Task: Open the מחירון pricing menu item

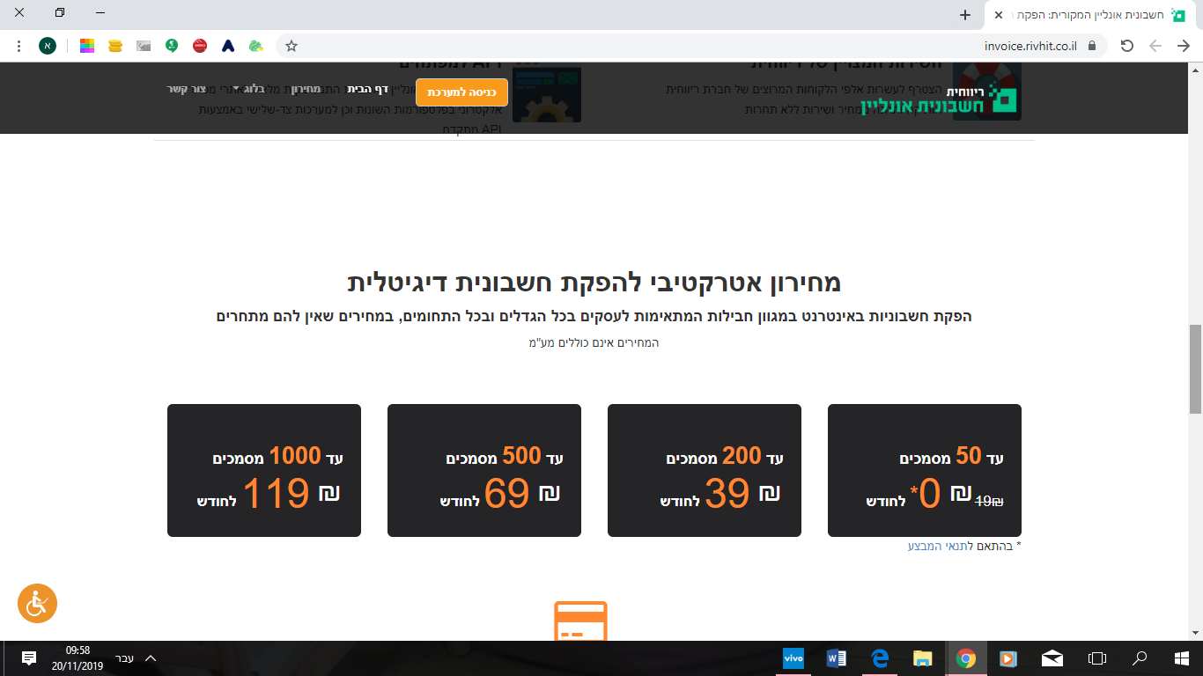Action: [306, 89]
